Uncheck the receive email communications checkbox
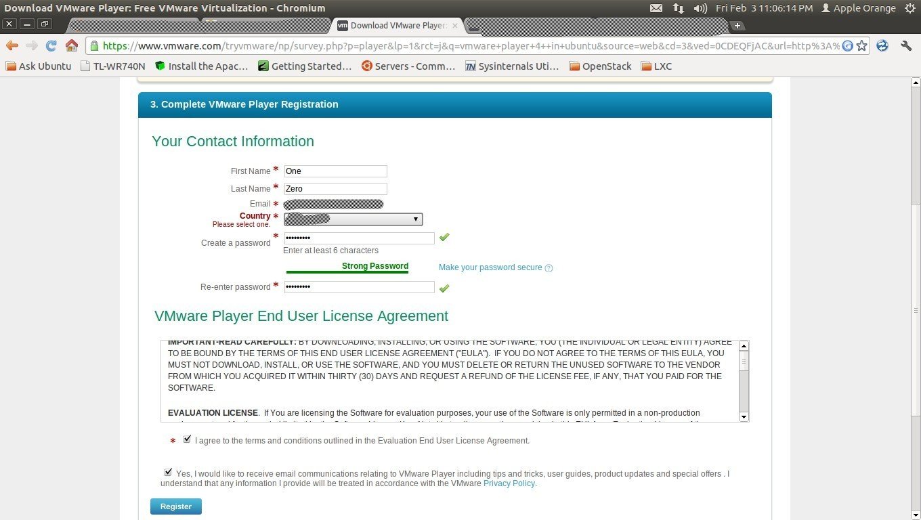This screenshot has width=921, height=520. pos(167,472)
